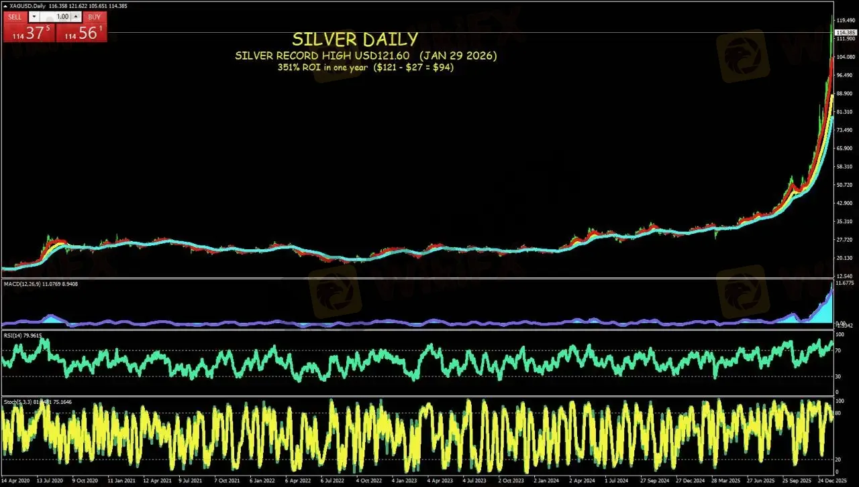Click the buy price 114 56 tile
This screenshot has width=859, height=487.
[x=81, y=32]
